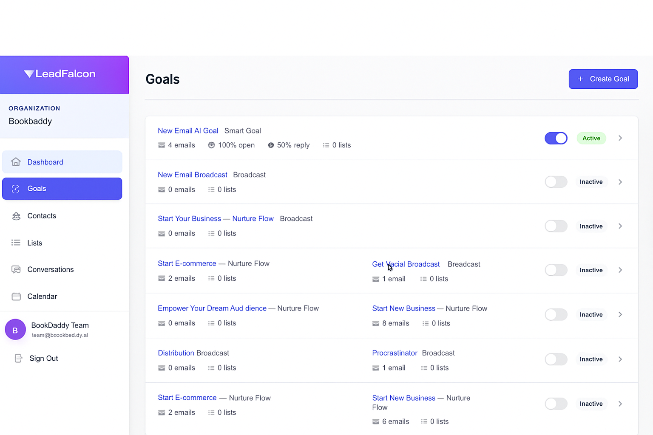
Task: Expand the Distribution Broadcast row chevron
Action: pos(620,359)
